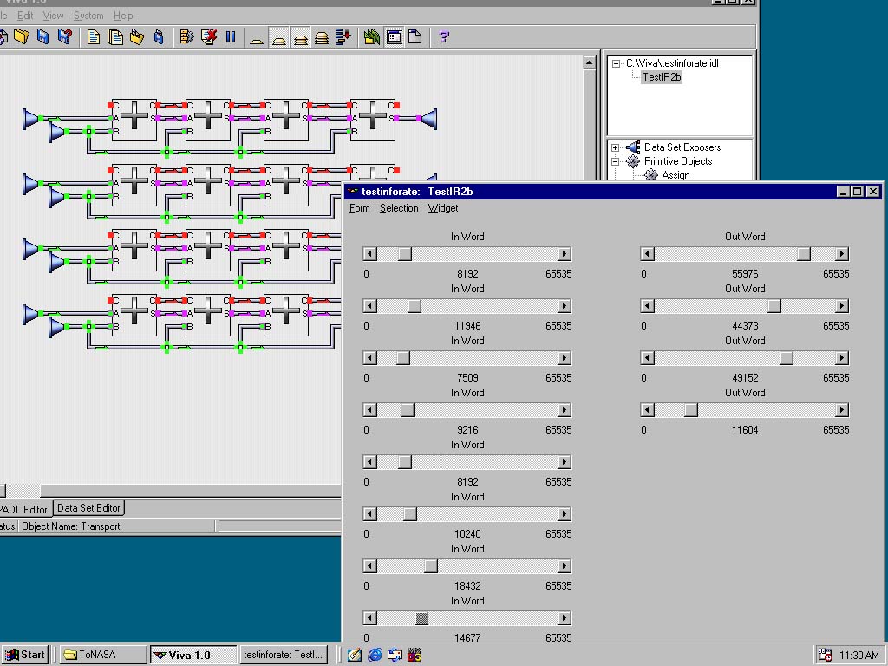Click the list with red down-arrow icon
888x666 pixels.
click(x=343, y=37)
